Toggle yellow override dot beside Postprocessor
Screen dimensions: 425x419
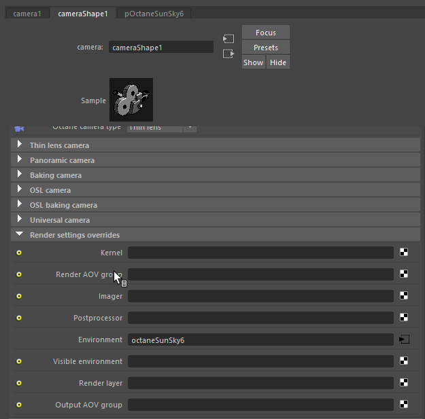pos(19,318)
